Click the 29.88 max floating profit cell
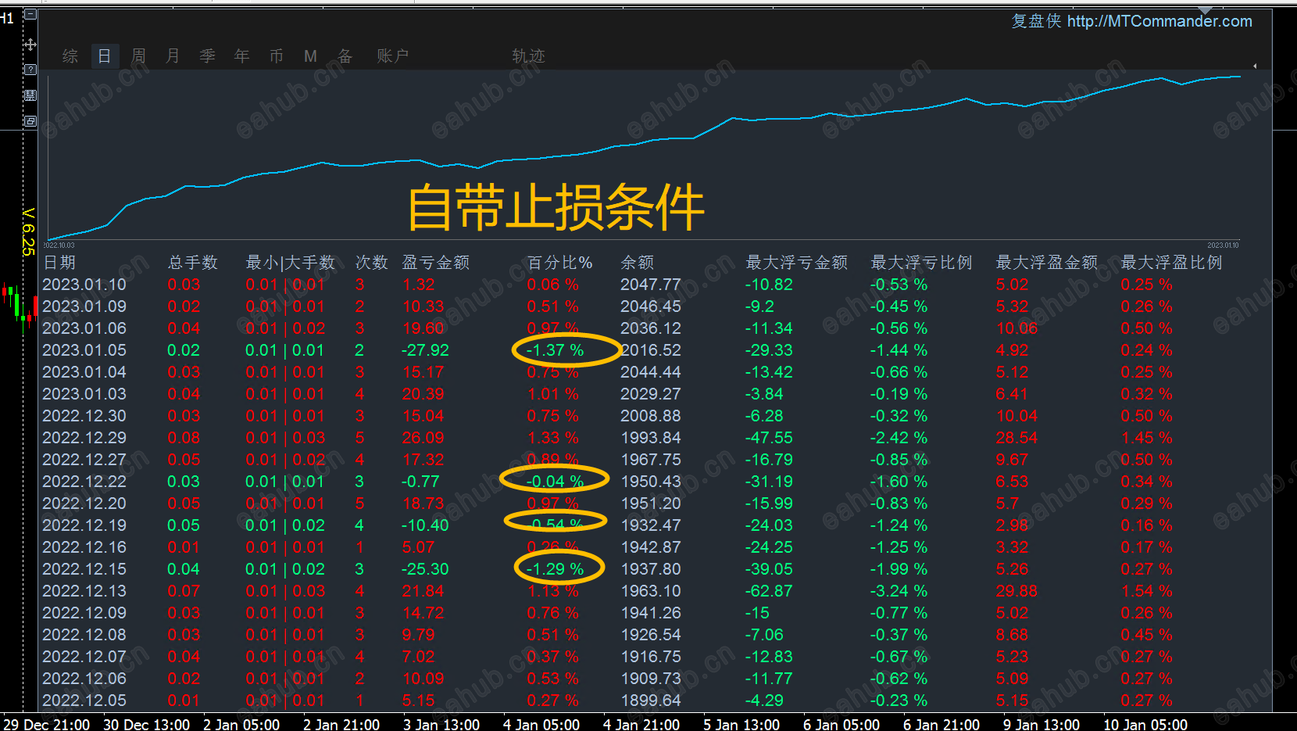The width and height of the screenshot is (1297, 731). [1017, 591]
